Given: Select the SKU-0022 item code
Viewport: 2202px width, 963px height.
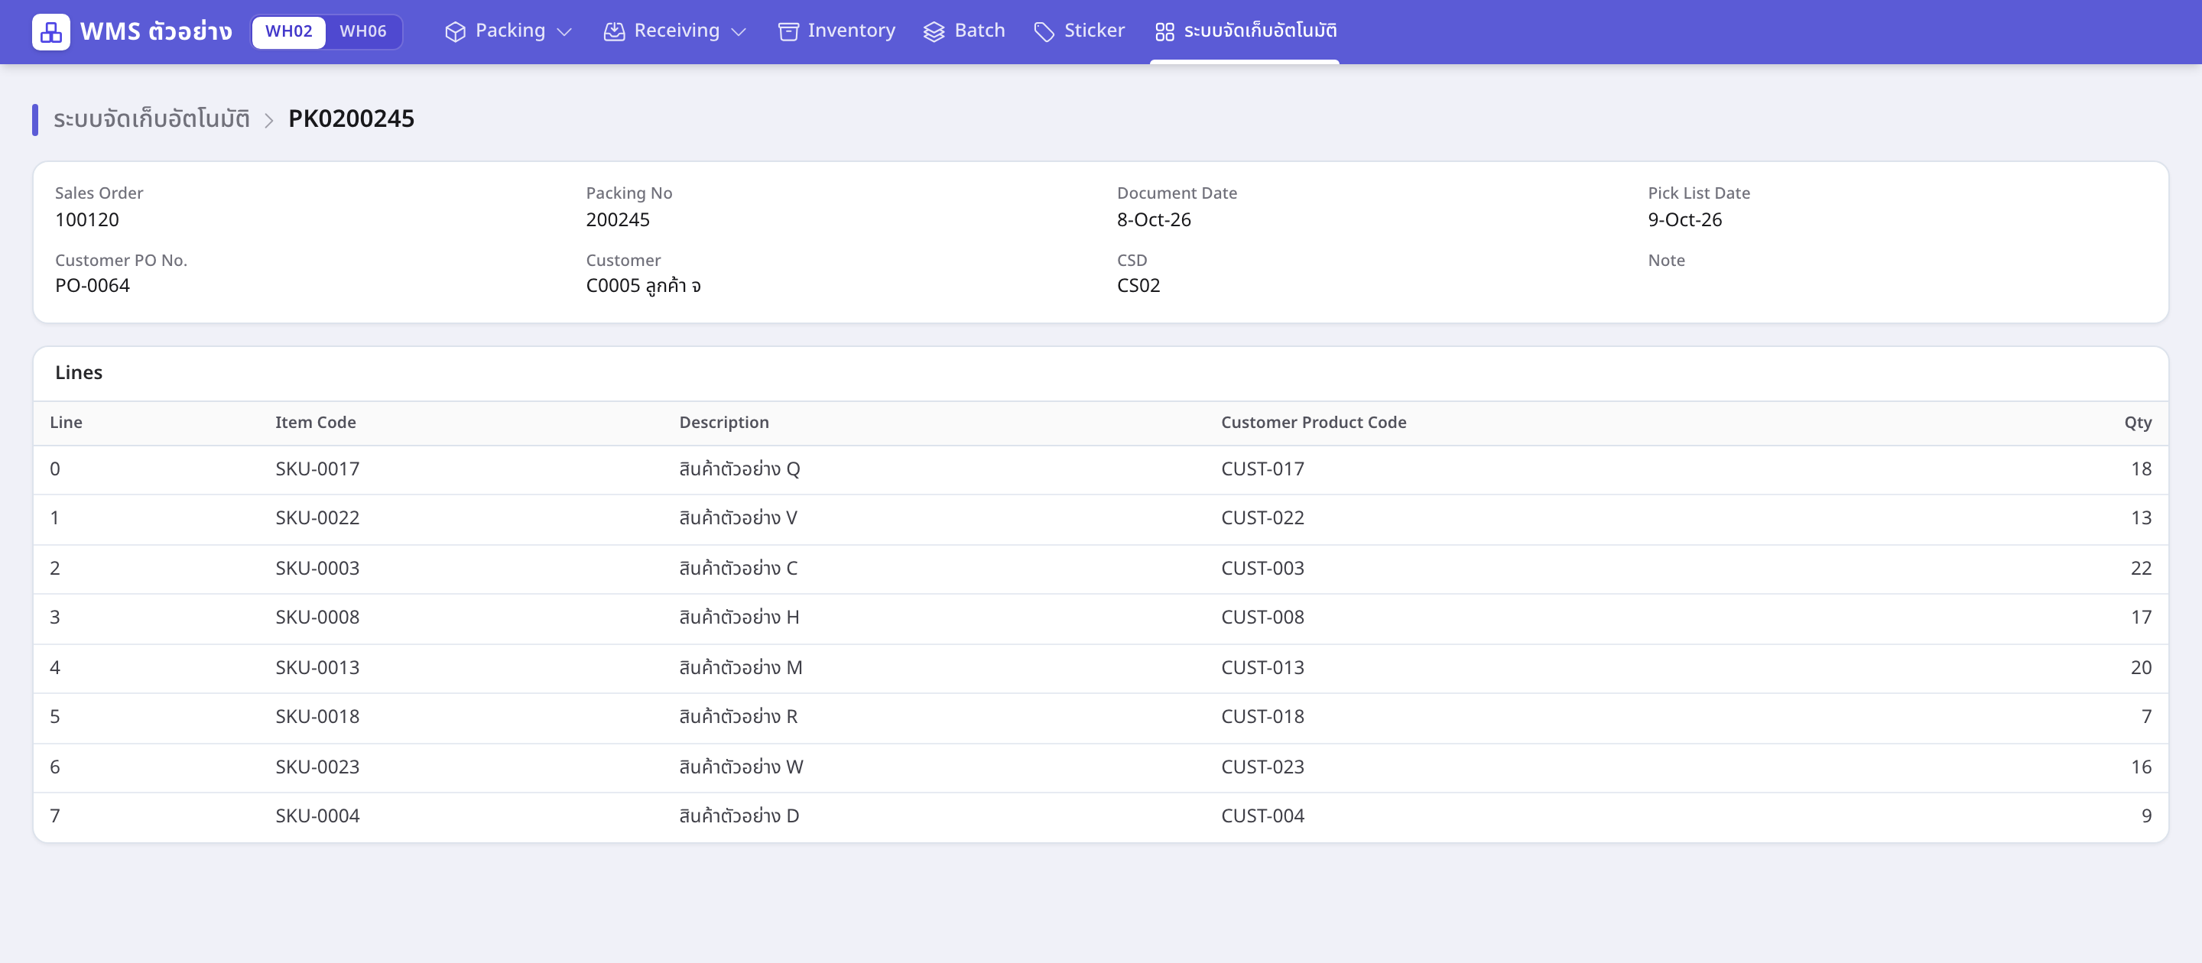Looking at the screenshot, I should click(317, 518).
